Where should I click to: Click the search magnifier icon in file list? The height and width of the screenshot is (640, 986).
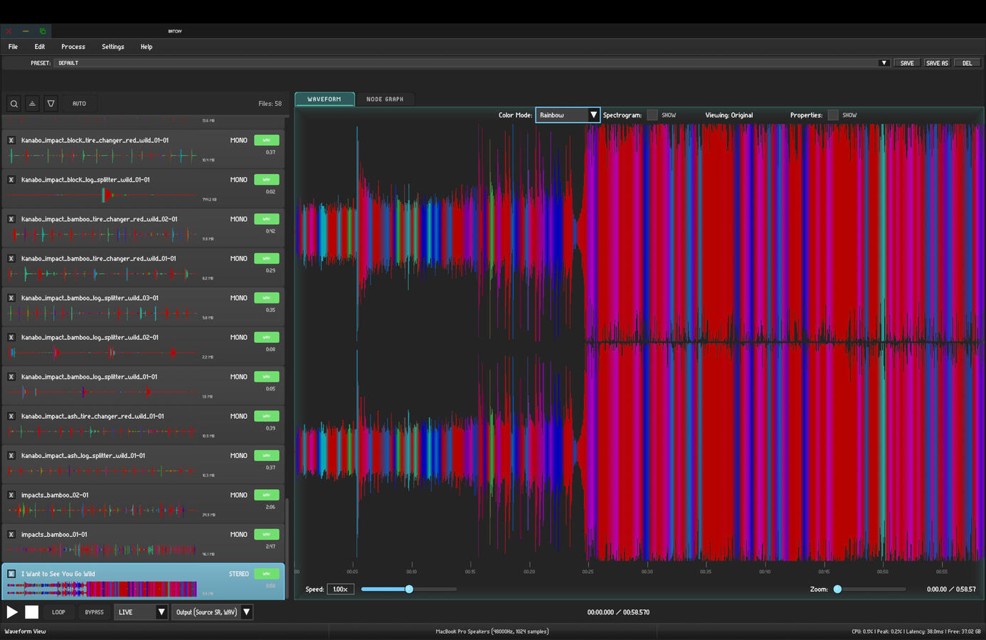click(14, 104)
